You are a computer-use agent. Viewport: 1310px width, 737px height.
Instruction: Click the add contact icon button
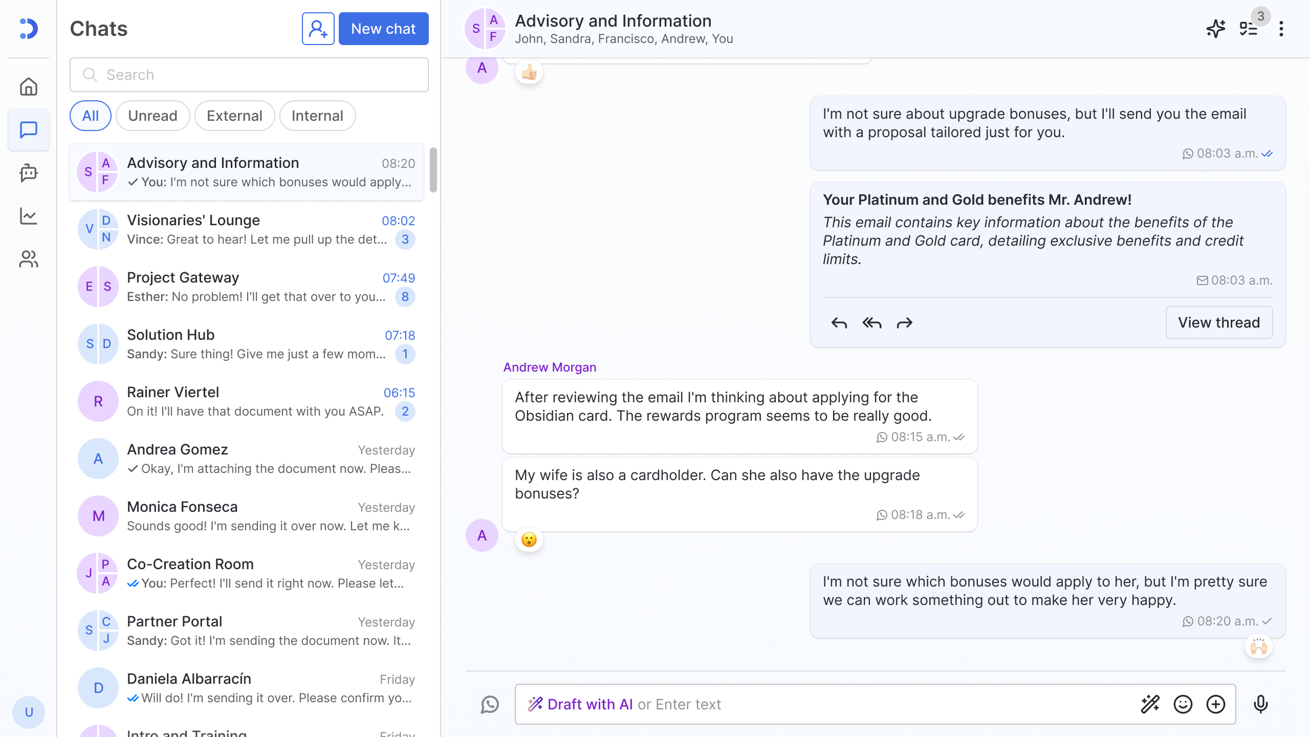point(318,29)
